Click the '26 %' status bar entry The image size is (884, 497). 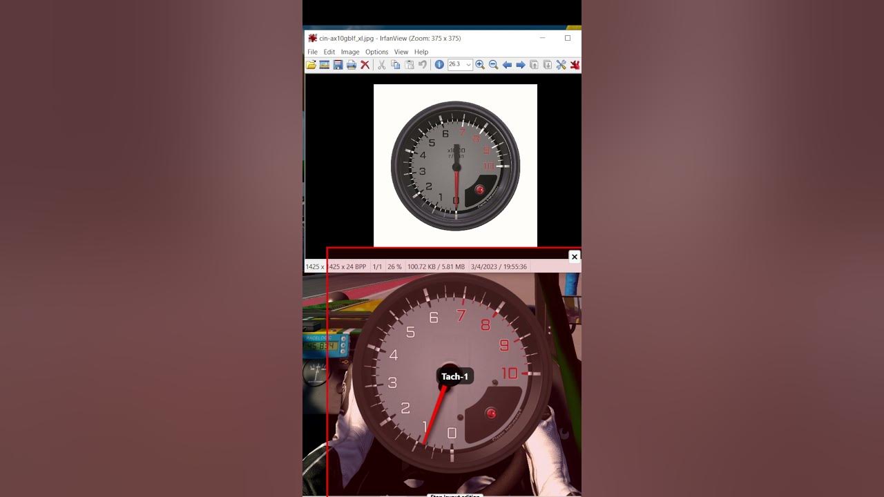(394, 266)
